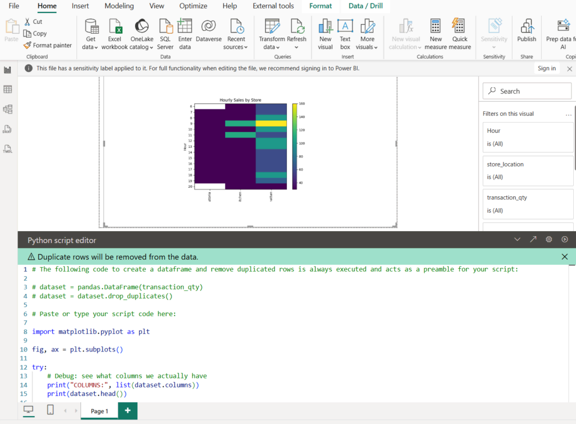Click the Sign in button on sensitivity banner
Viewport: 576px width, 424px height.
tap(546, 67)
